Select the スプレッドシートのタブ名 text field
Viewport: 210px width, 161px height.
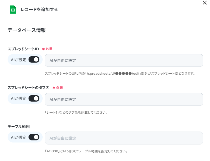click(124, 99)
